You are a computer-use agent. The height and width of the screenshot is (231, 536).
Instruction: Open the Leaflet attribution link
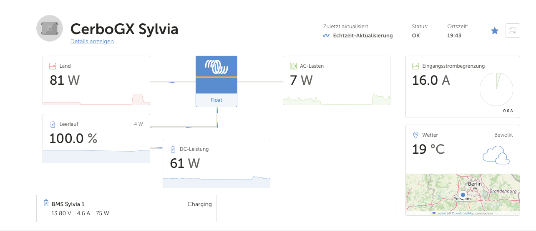pyautogui.click(x=441, y=214)
